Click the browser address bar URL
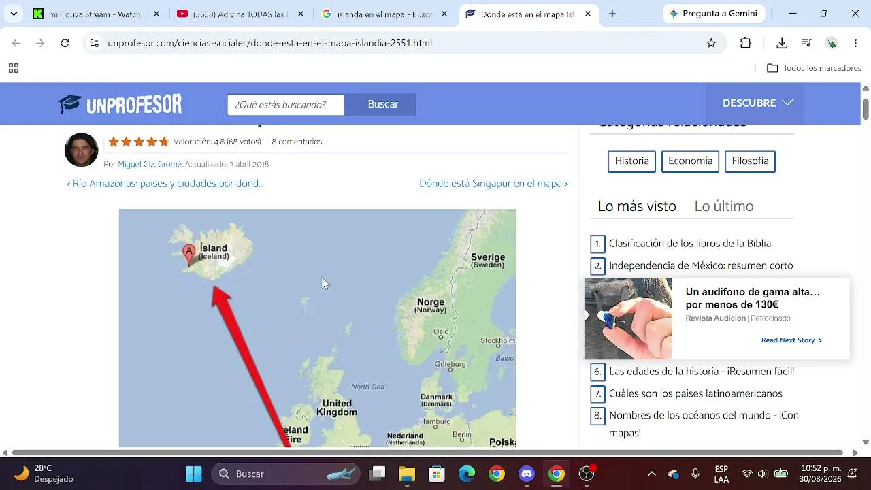Screen dimensions: 871x490 270,43
